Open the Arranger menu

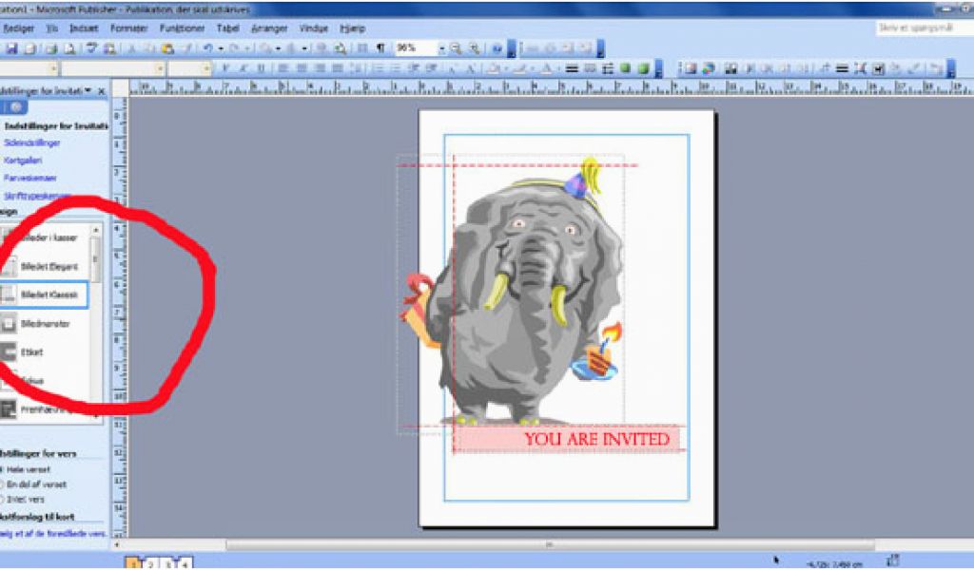[269, 28]
